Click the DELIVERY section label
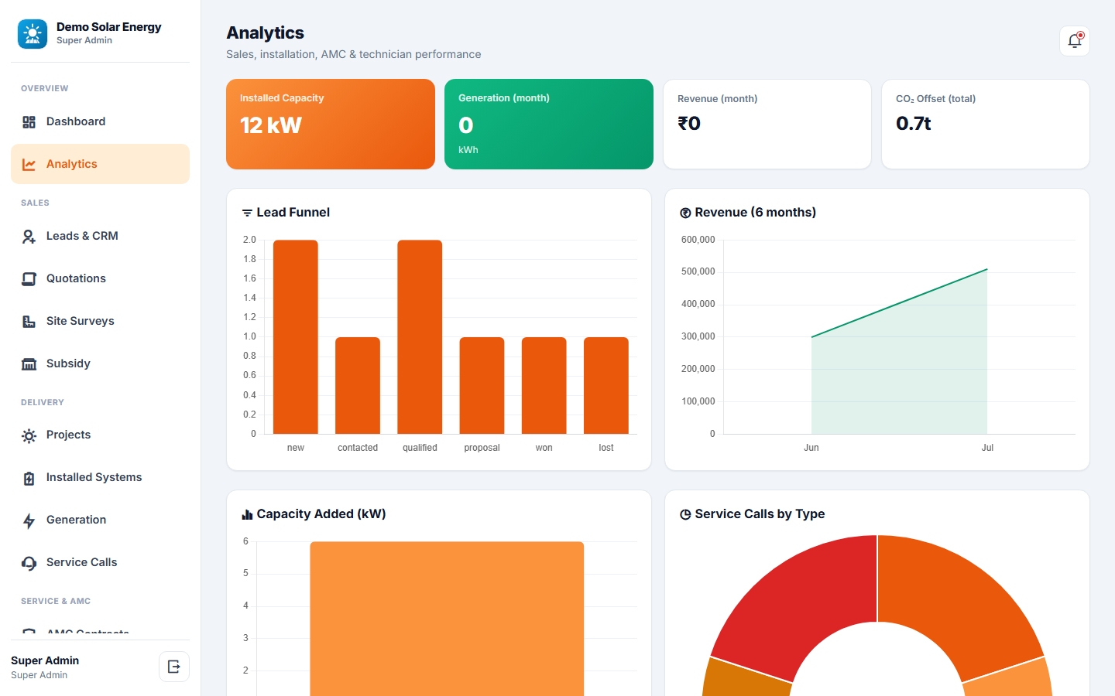Image resolution: width=1115 pixels, height=696 pixels. 43,402
